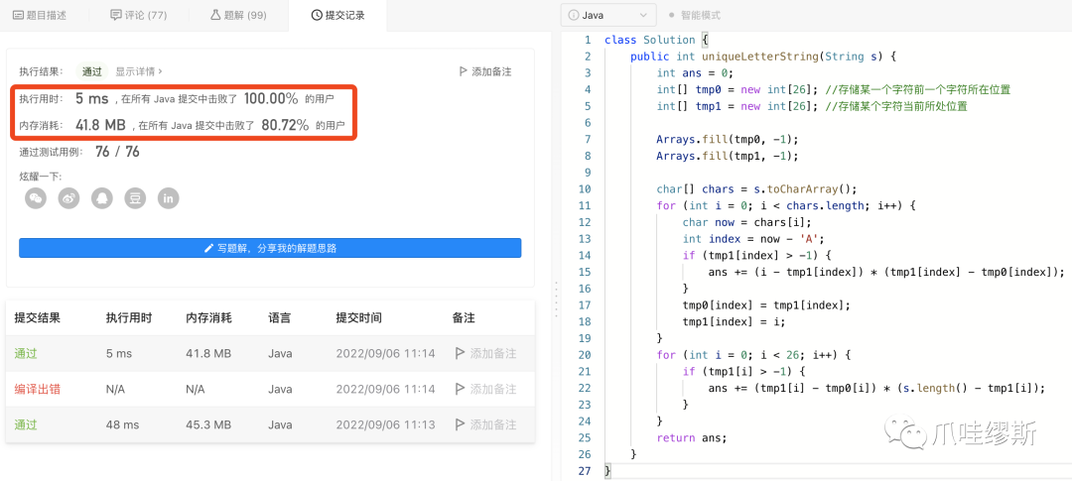This screenshot has width=1072, height=481.
Task: Click line Arrays.fill(tmp0, -1)
Action: click(728, 139)
